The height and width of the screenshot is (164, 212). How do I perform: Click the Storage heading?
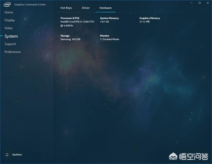tap(65, 36)
